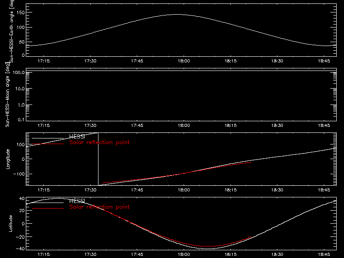Click 18:15 label under Moon angle plot
The width and height of the screenshot is (344, 258).
coord(230,126)
